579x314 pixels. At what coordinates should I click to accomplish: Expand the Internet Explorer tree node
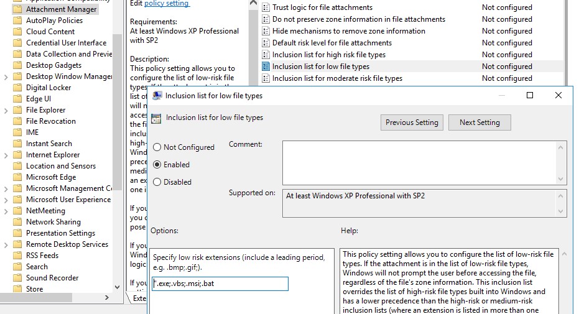coord(6,155)
